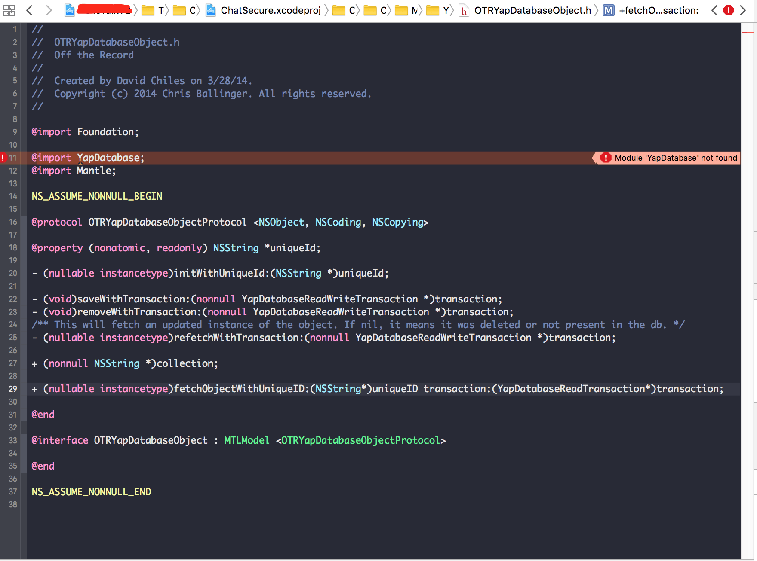The image size is (757, 561).
Task: Click NS_ASSUME_NONNULL_BEGIN macro on line 14
Action: [x=97, y=196]
